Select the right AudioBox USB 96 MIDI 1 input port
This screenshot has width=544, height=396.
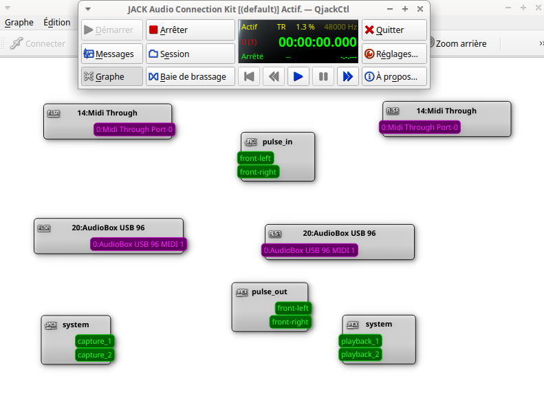pos(309,250)
